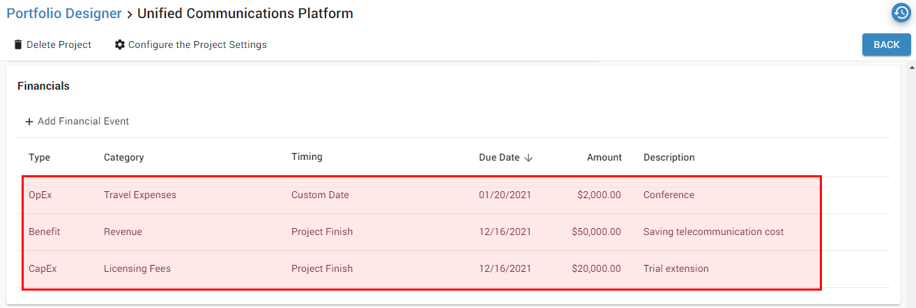Click the plus icon for Add Financial Event

(x=29, y=122)
